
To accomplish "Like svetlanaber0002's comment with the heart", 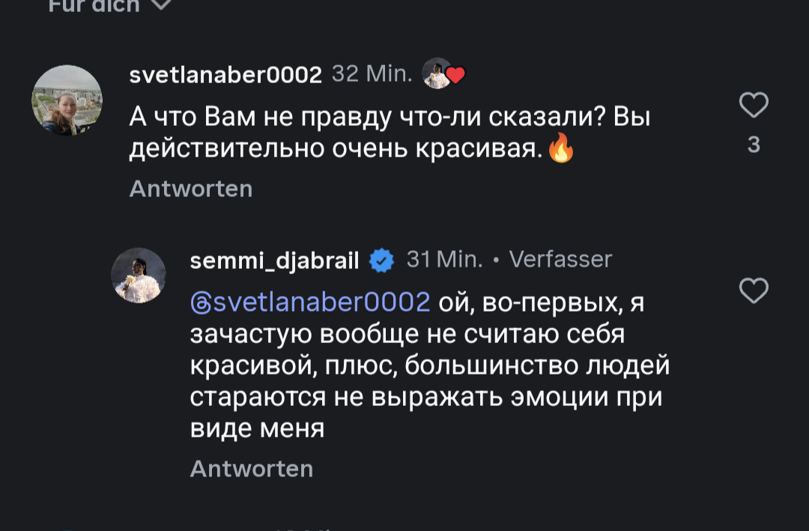I will coord(754,105).
